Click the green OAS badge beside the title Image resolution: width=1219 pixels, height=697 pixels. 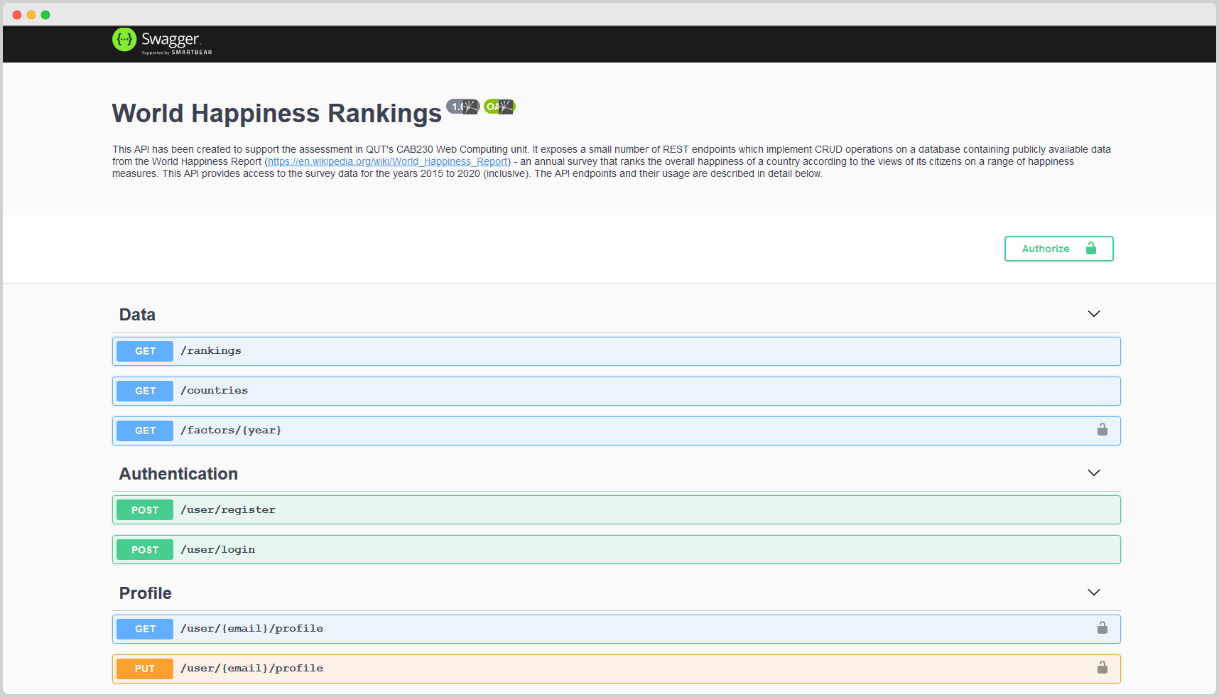tap(499, 107)
